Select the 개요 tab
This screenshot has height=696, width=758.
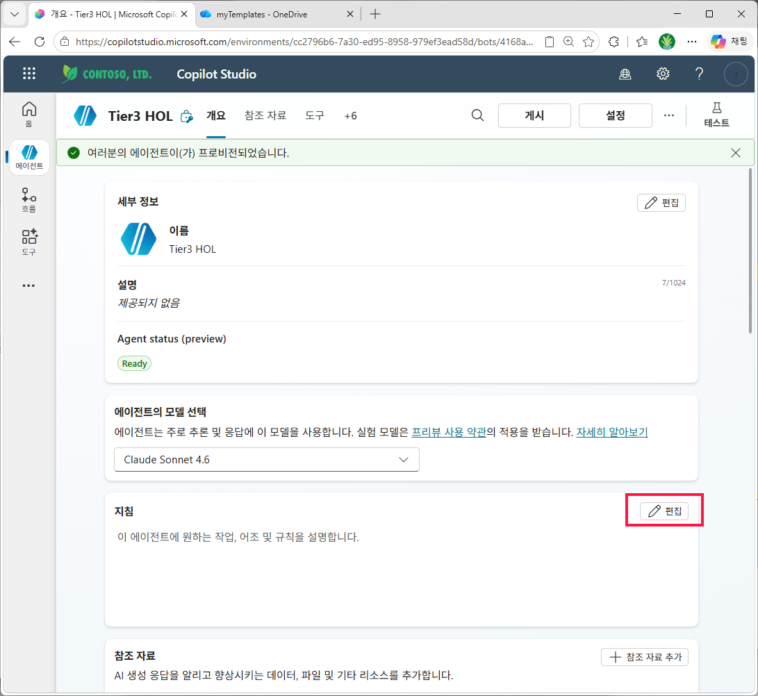[x=216, y=115]
